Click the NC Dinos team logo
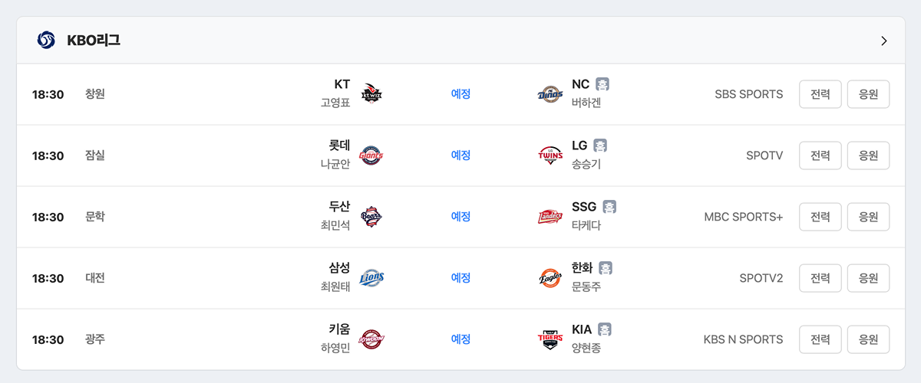Screen dimensions: 921x383 coord(550,94)
